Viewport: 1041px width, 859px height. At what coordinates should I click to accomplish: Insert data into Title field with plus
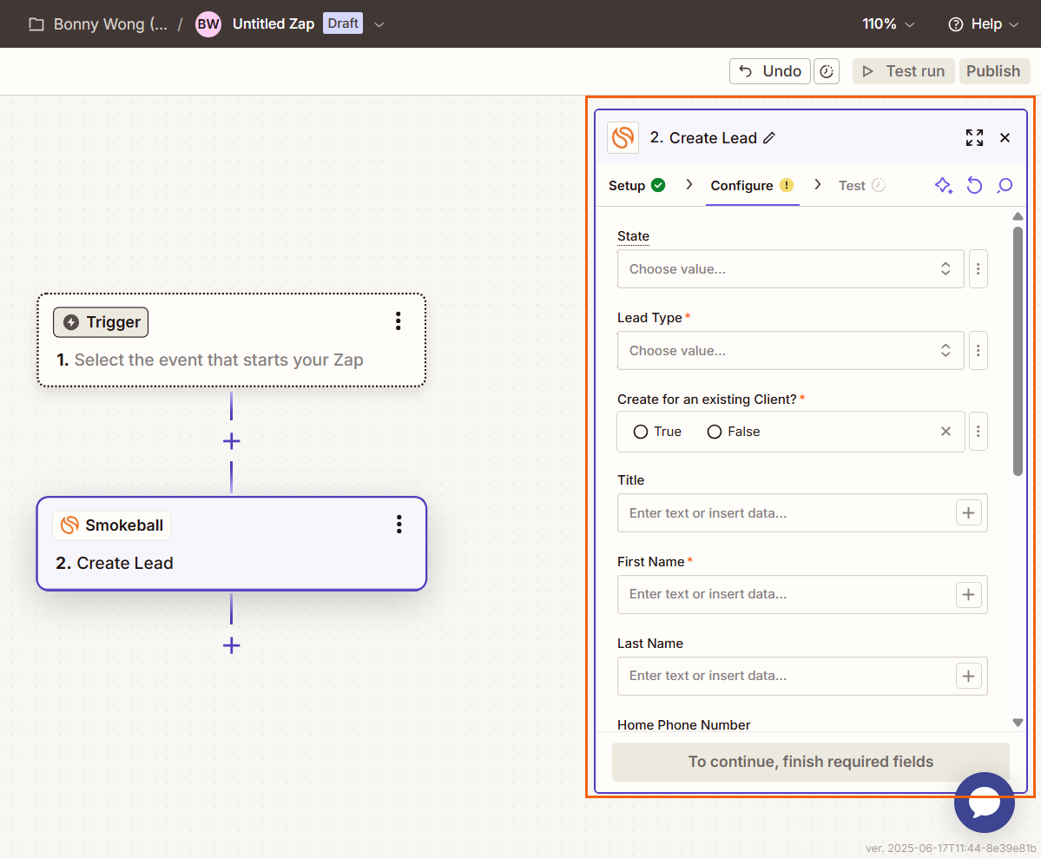(x=968, y=512)
